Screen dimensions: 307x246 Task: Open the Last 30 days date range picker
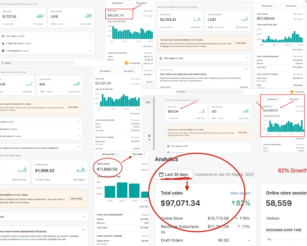[x=174, y=175]
